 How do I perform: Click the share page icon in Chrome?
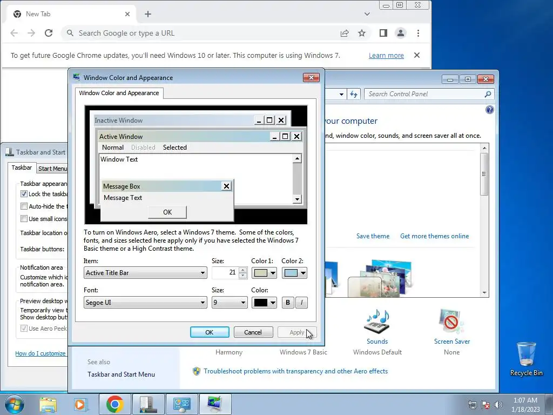tap(345, 33)
